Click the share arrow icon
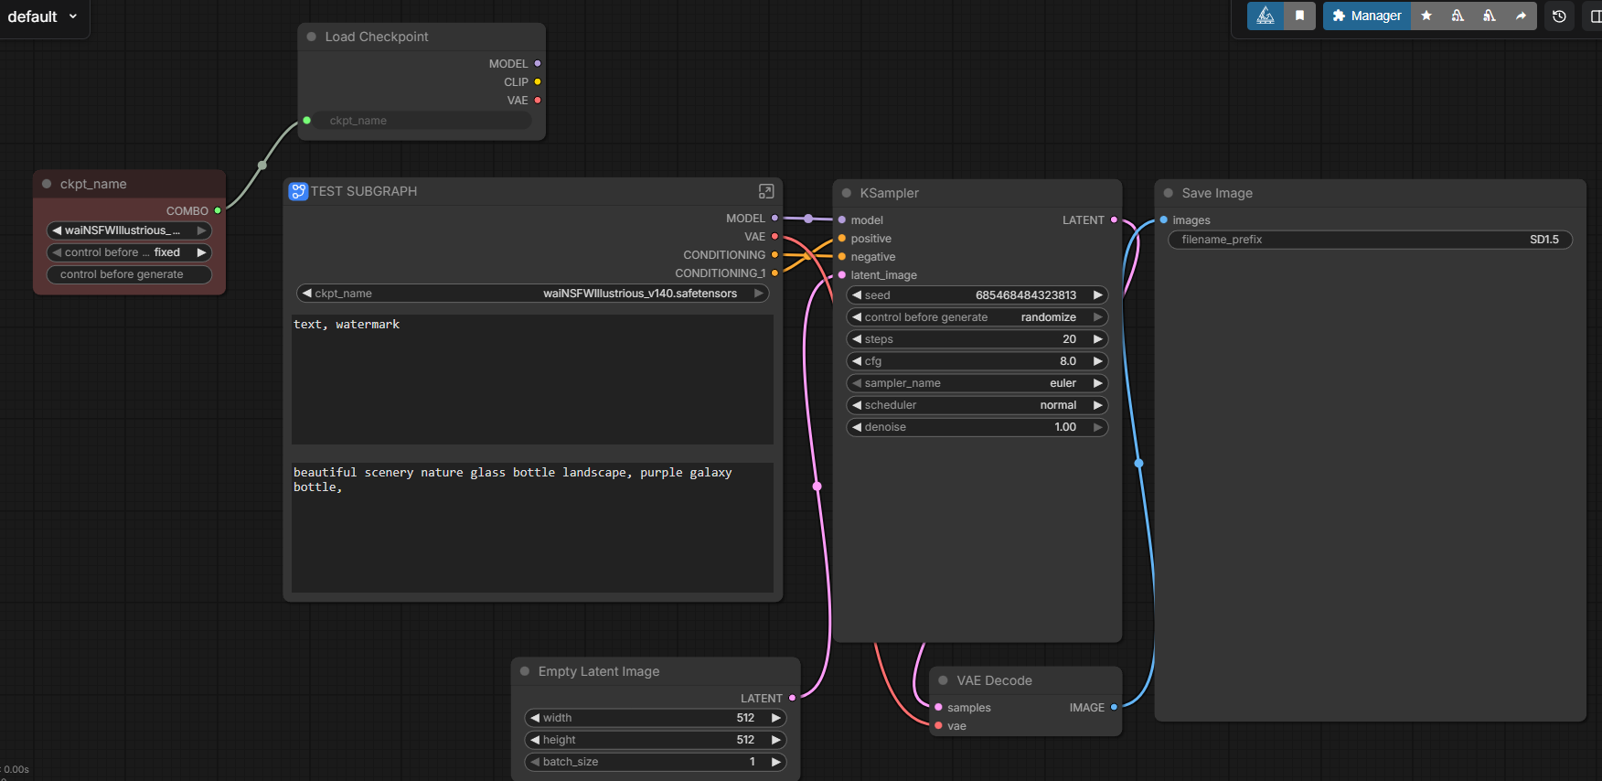 tap(1521, 16)
